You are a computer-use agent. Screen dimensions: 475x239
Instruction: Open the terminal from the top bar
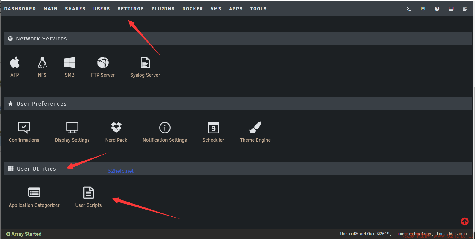[409, 9]
